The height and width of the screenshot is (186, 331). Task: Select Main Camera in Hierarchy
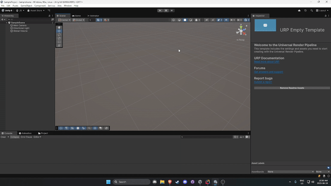click(x=20, y=25)
